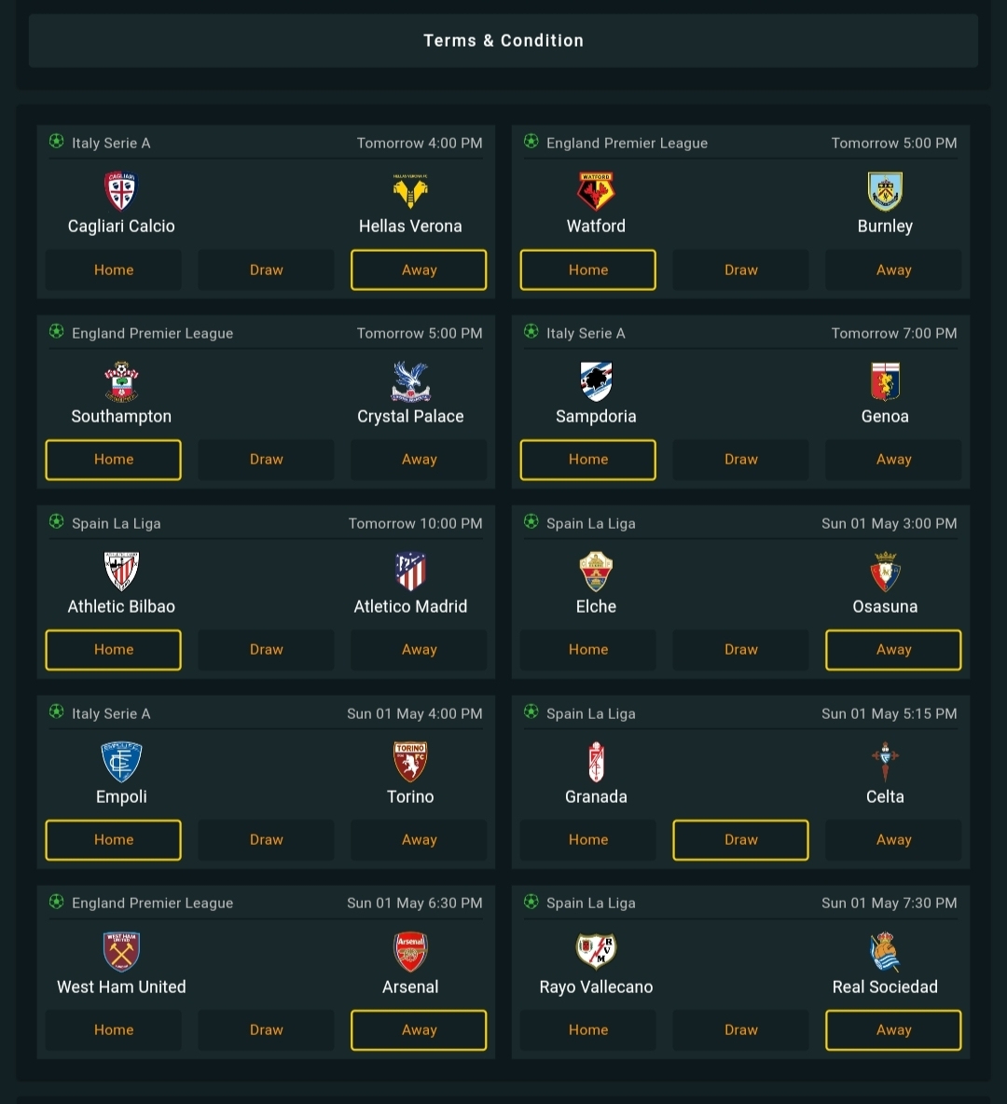The width and height of the screenshot is (1007, 1104).
Task: Select Away for Watford vs Burnley
Action: (x=893, y=269)
